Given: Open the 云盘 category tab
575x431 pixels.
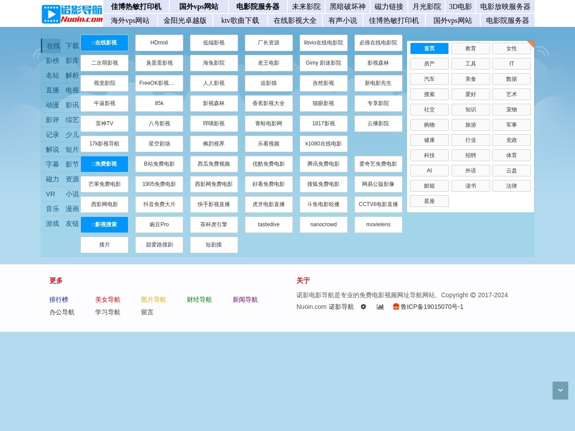Looking at the screenshot, I should click(x=512, y=171).
